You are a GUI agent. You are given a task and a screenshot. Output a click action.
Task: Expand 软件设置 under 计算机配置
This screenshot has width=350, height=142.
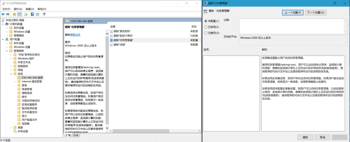coord(7,28)
